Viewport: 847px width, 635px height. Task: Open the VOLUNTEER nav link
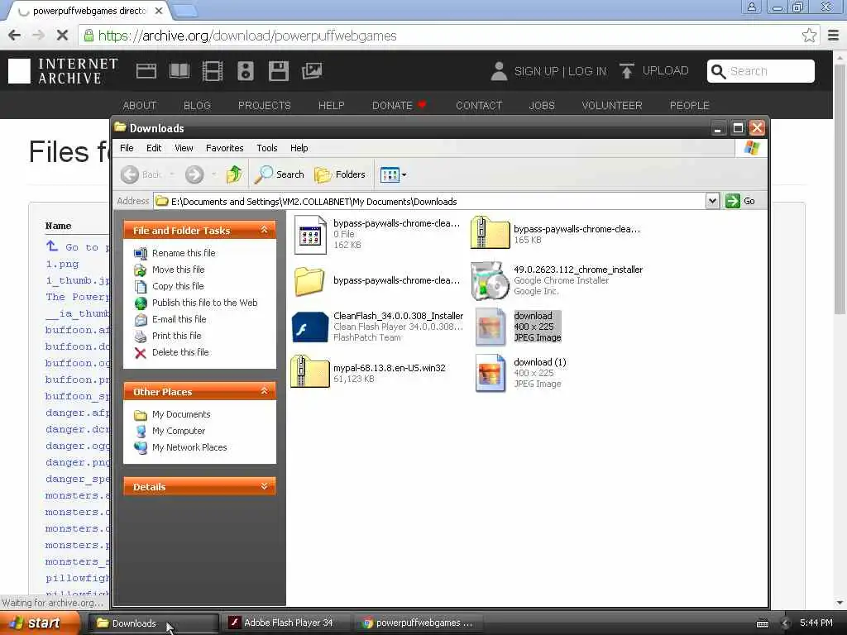coord(612,105)
